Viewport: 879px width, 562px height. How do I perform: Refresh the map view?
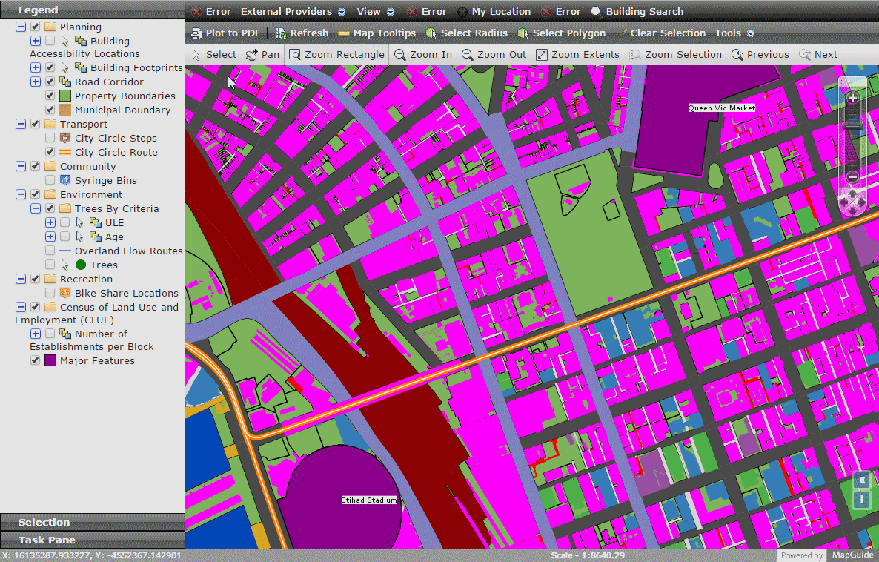point(301,33)
